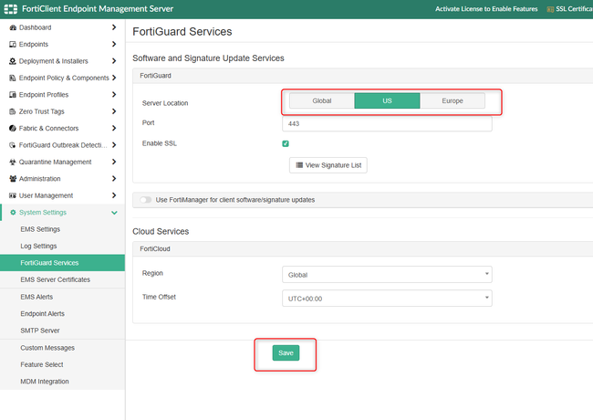Open the Time Offset dropdown
Image resolution: width=593 pixels, height=420 pixels.
click(388, 298)
